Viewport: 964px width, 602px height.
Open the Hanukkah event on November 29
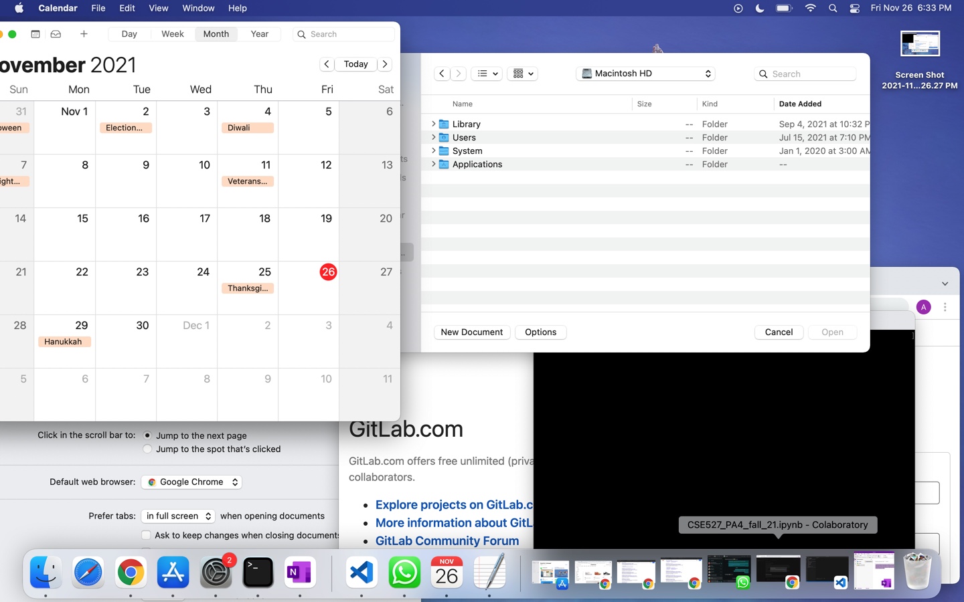(64, 342)
